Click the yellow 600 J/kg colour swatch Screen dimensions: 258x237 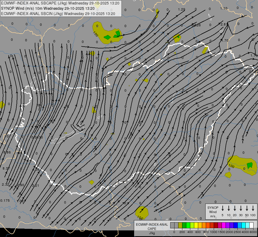pyautogui.click(x=196, y=225)
